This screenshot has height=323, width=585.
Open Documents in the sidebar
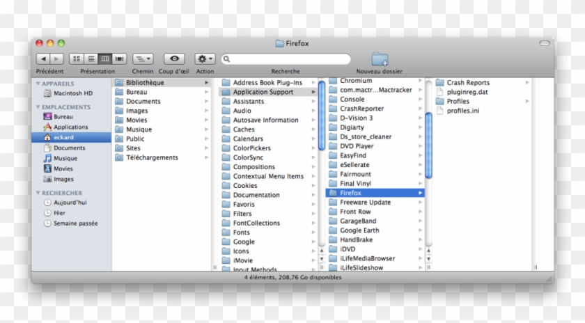point(71,148)
